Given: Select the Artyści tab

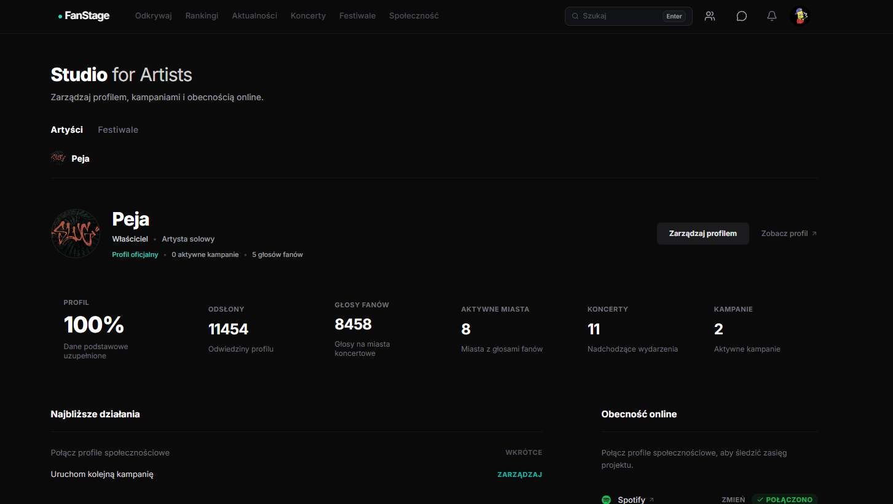Looking at the screenshot, I should coord(67,130).
